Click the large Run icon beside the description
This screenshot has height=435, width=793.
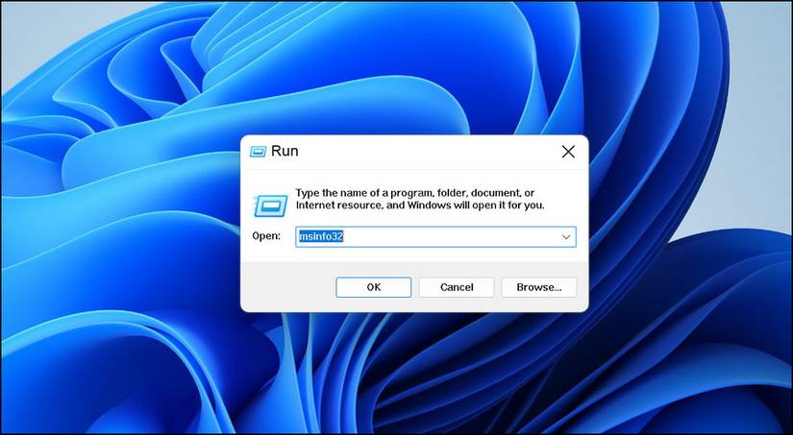click(x=270, y=205)
